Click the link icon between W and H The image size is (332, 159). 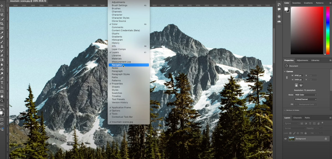point(287,77)
